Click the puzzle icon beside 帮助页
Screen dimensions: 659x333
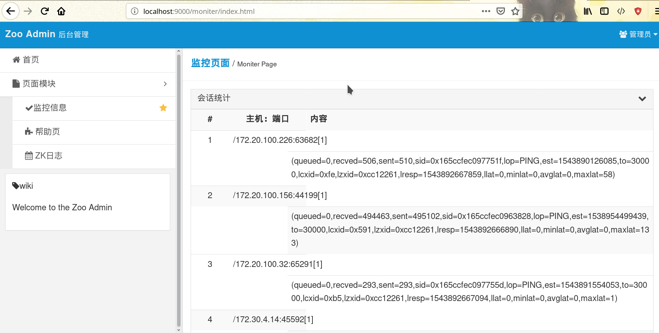pyautogui.click(x=29, y=132)
